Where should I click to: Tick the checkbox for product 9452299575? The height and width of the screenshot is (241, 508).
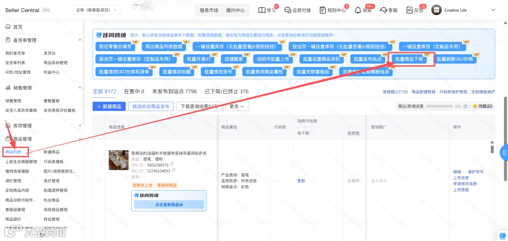pos(99,181)
